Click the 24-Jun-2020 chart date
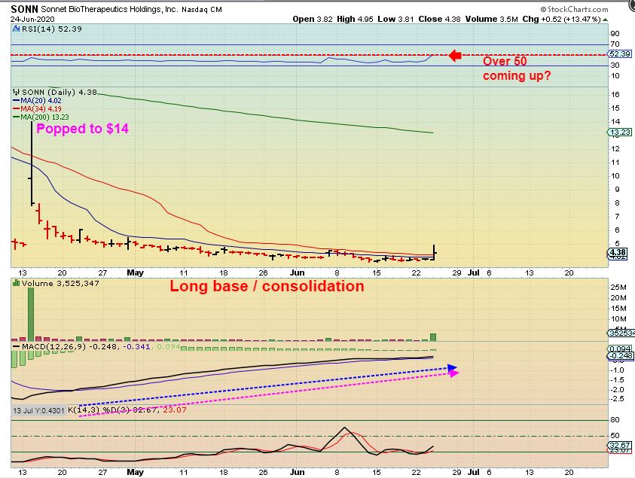Screen dimensions: 635x478 click(x=32, y=19)
